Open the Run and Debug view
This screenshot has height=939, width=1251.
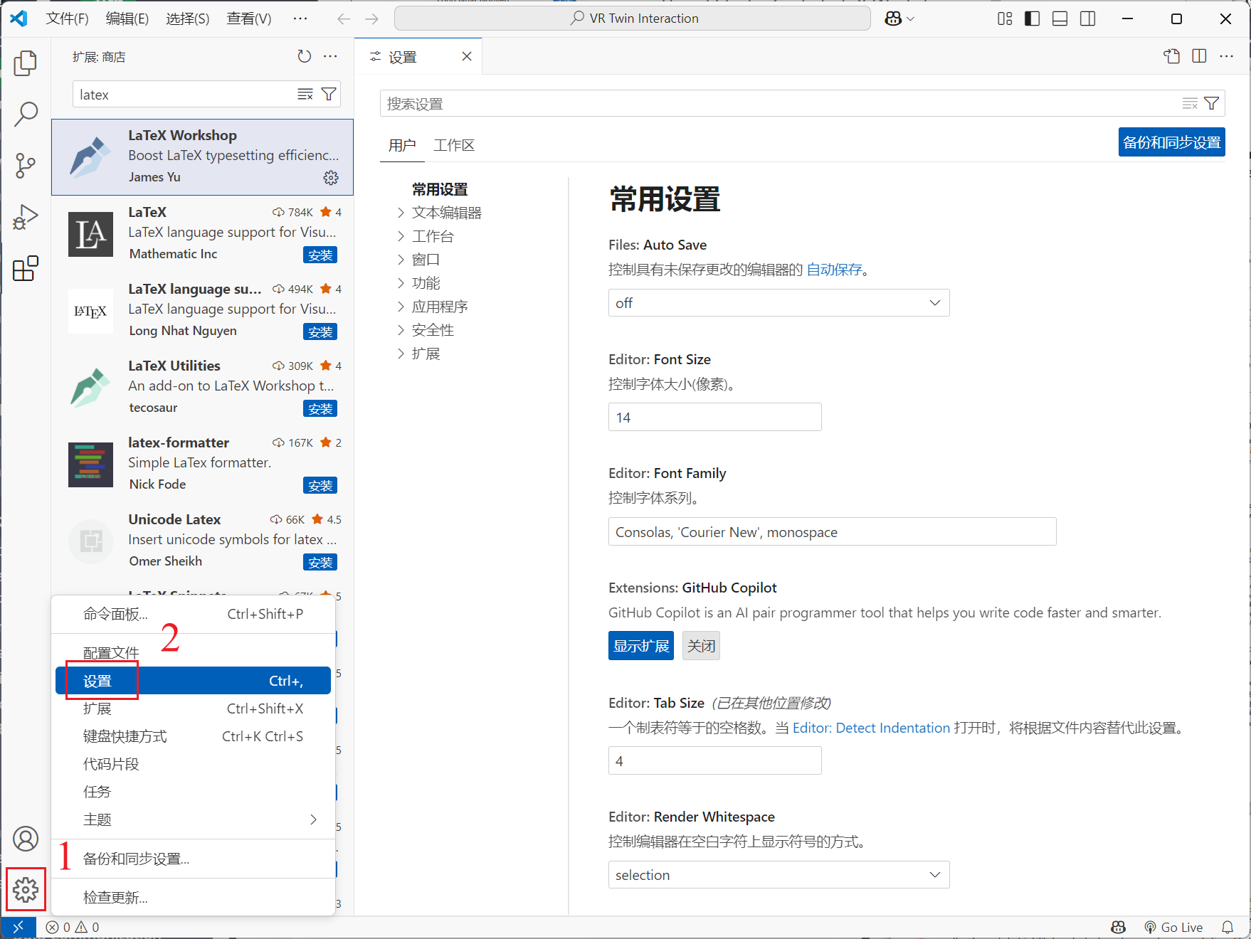coord(26,217)
